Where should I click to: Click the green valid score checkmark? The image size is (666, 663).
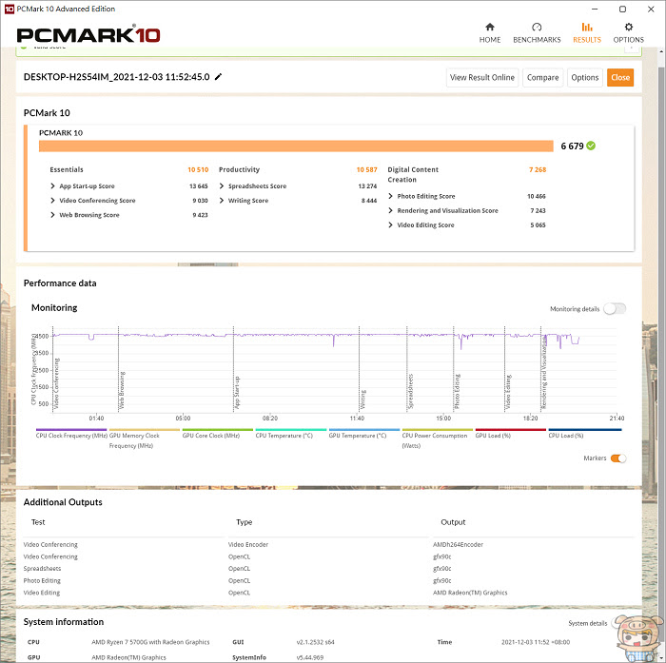[591, 146]
